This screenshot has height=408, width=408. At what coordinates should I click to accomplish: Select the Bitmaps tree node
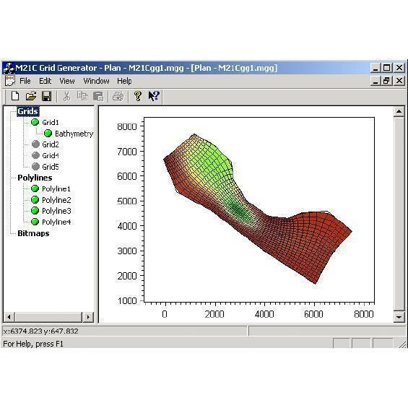[x=33, y=233]
